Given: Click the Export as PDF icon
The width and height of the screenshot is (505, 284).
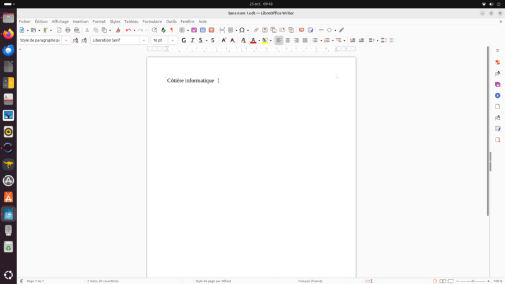Looking at the screenshot, I should click(x=59, y=30).
